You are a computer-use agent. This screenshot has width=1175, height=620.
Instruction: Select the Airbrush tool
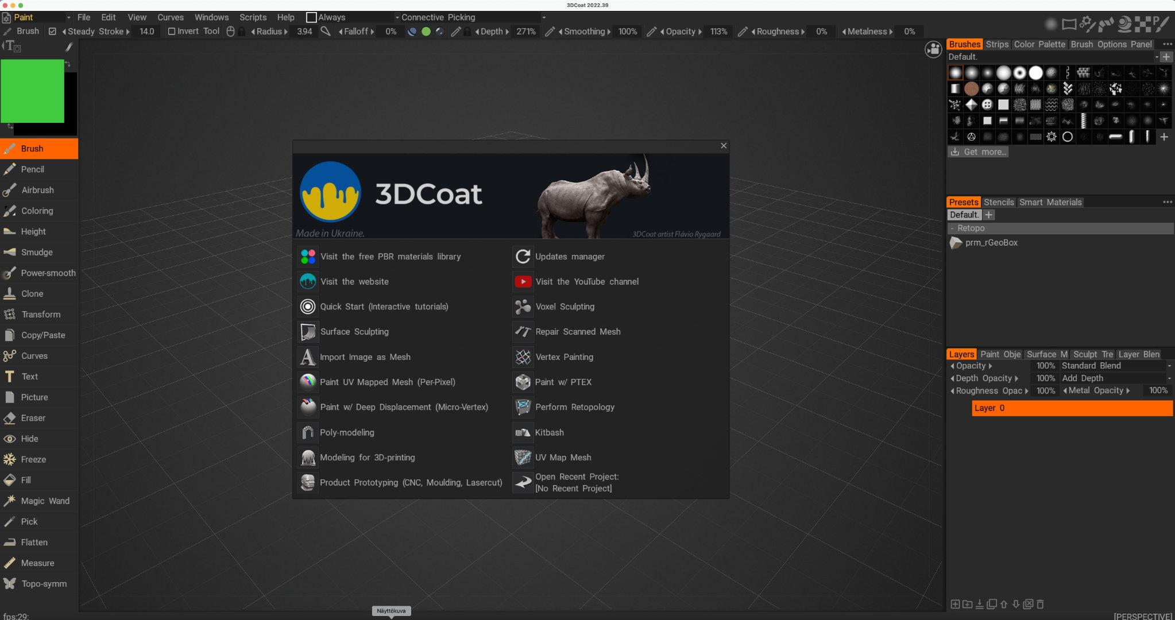[37, 190]
